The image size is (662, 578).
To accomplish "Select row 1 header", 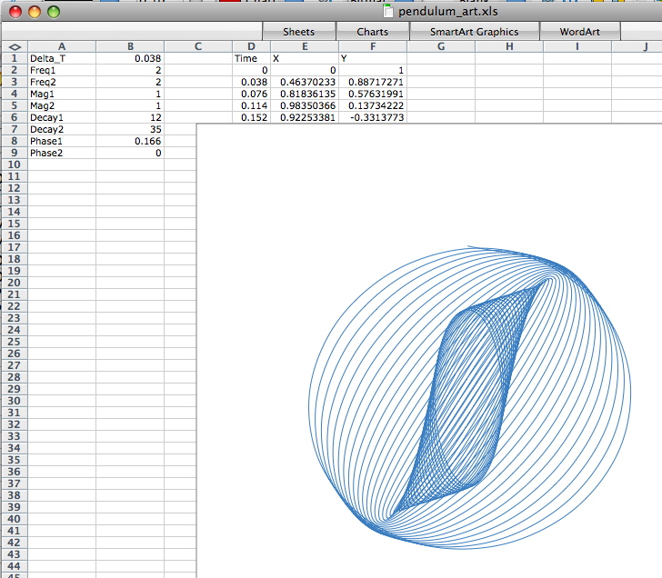I will coord(15,58).
